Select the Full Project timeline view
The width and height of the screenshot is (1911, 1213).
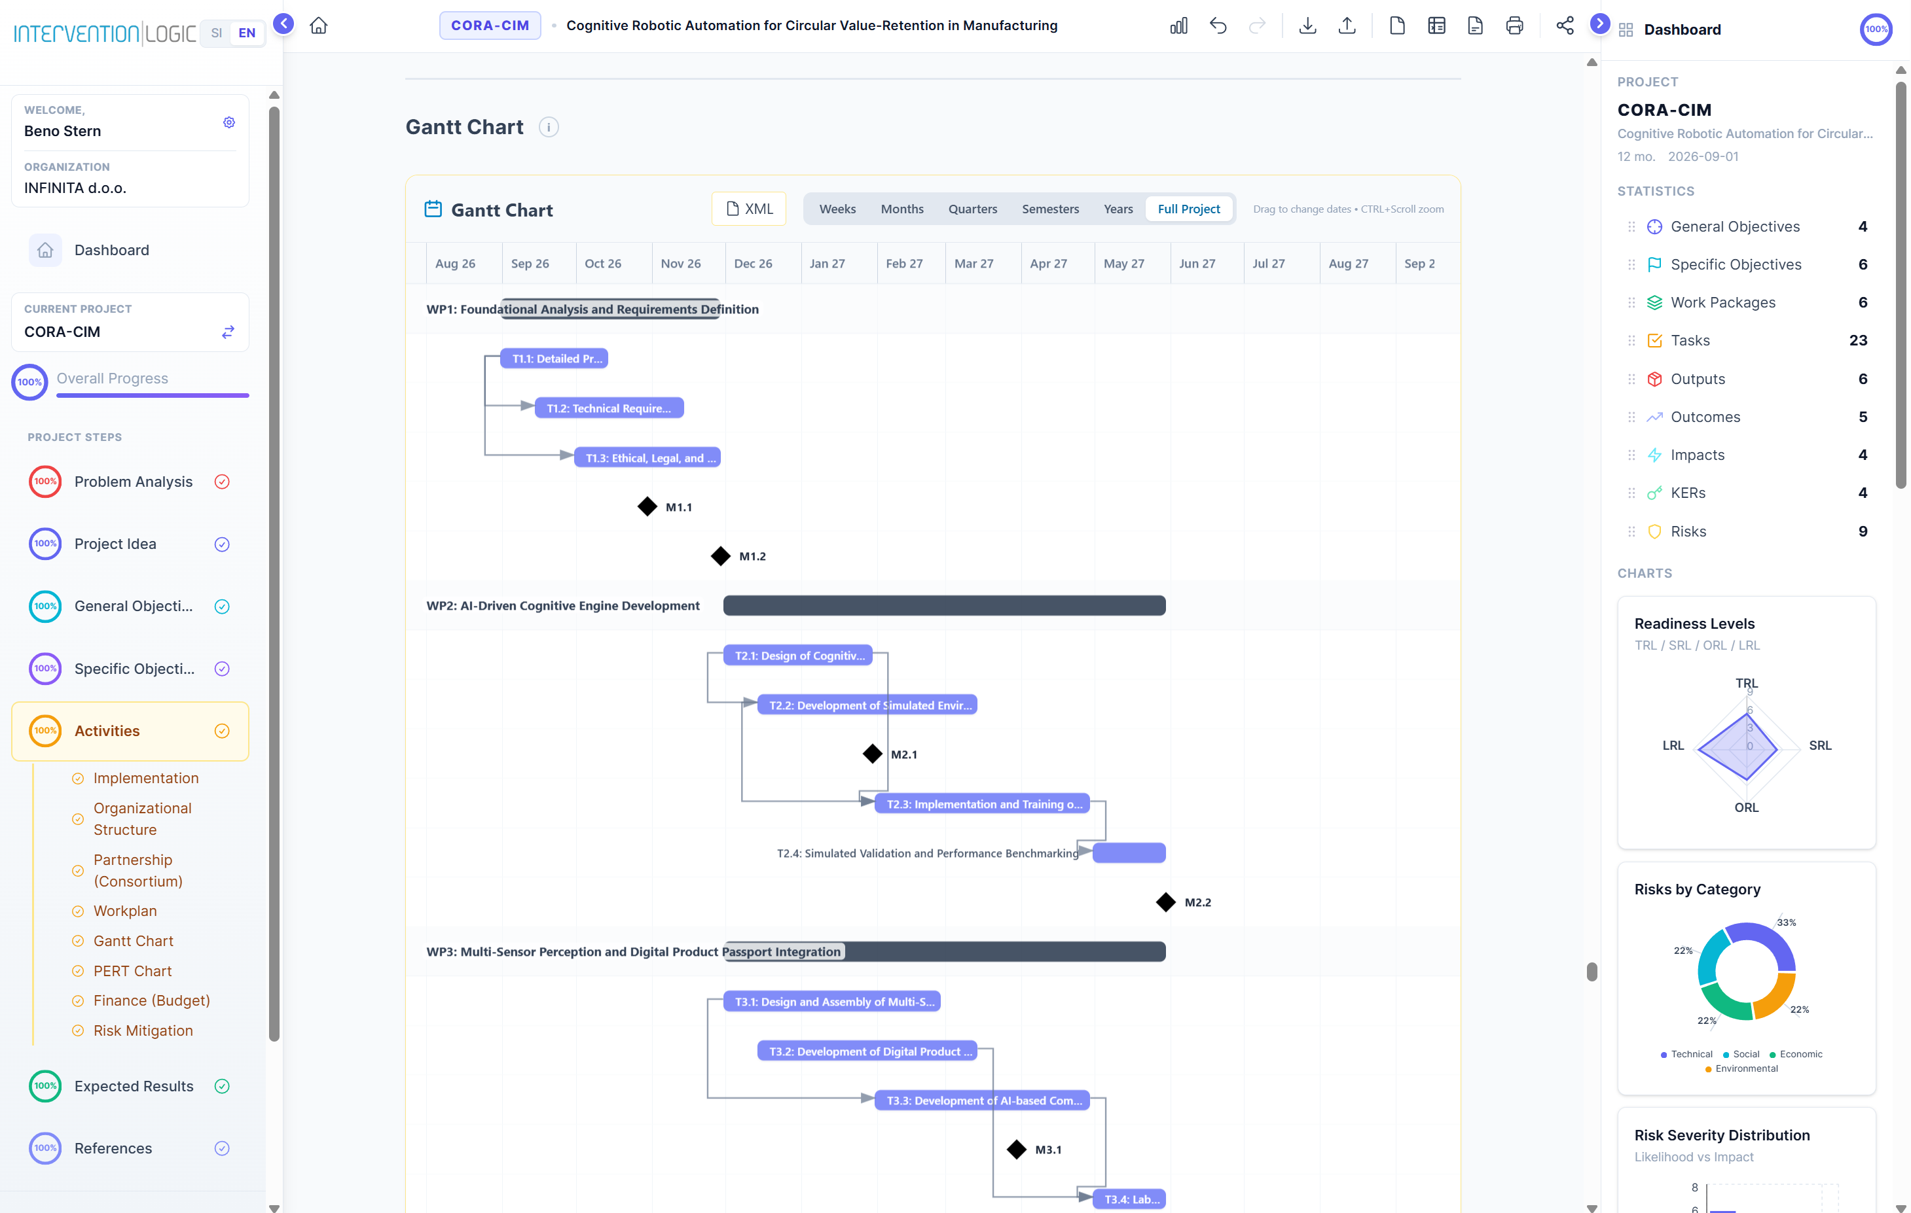(x=1188, y=209)
